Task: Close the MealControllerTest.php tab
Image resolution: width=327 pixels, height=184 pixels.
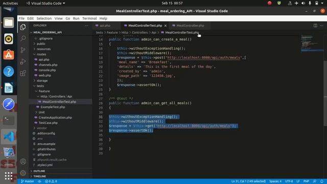Action: 166,26
